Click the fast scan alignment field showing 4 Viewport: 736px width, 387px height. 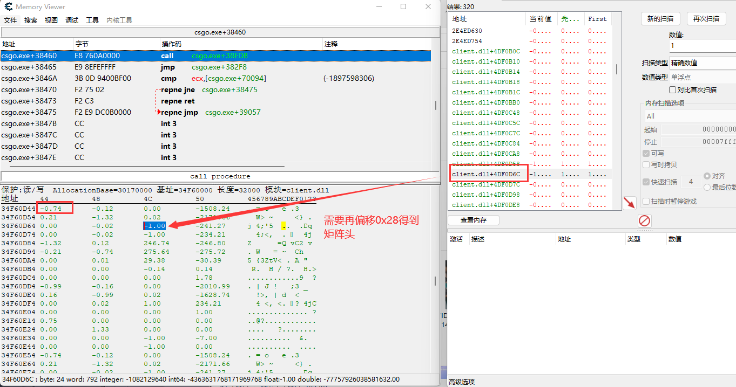(x=691, y=182)
